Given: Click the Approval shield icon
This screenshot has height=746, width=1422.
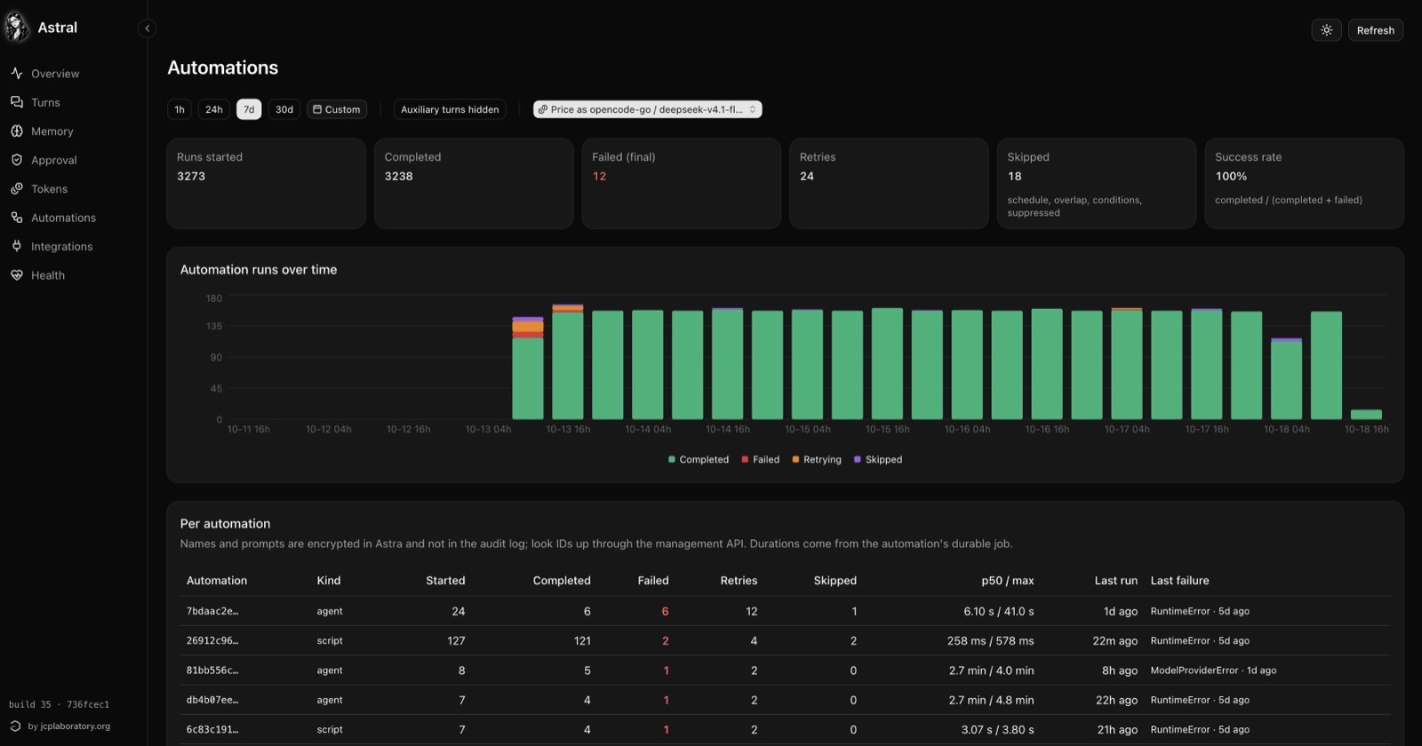Looking at the screenshot, I should click(x=17, y=160).
